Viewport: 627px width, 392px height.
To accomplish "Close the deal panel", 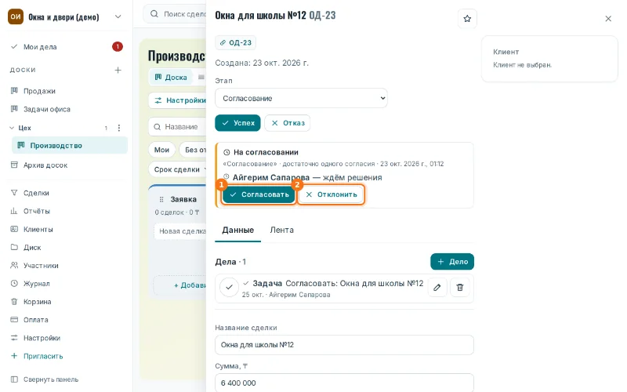I will (608, 18).
